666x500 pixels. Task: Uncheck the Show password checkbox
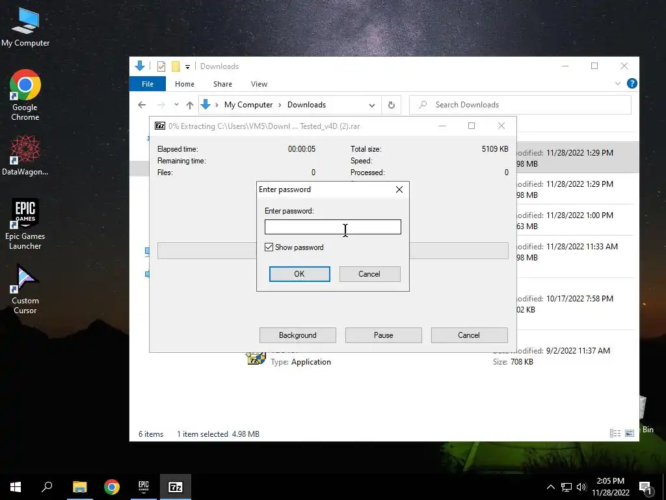click(x=269, y=247)
